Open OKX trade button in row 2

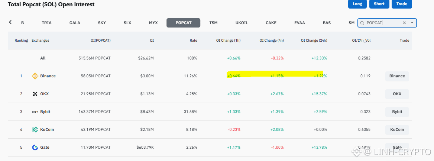tap(397, 94)
